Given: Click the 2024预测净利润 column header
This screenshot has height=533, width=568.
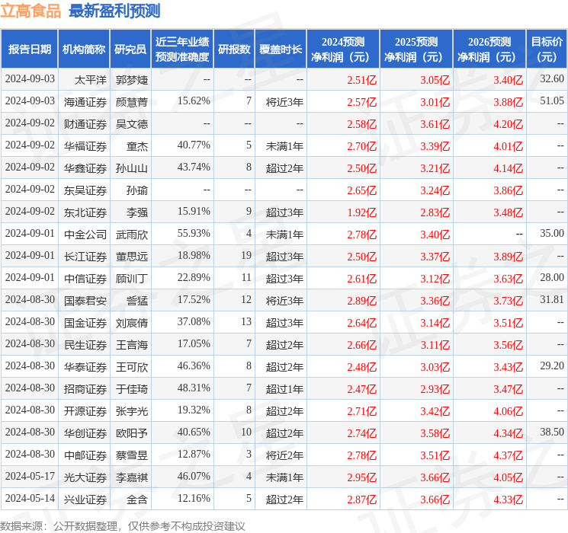Looking at the screenshot, I should click(x=343, y=49).
